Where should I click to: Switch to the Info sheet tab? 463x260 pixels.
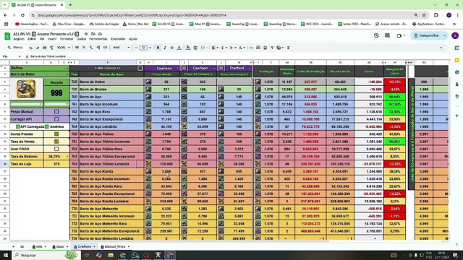click(39, 247)
